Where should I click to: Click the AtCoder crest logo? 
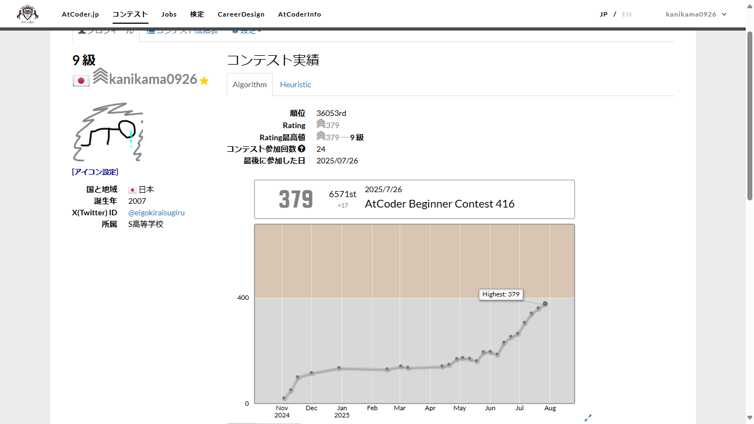(x=27, y=14)
